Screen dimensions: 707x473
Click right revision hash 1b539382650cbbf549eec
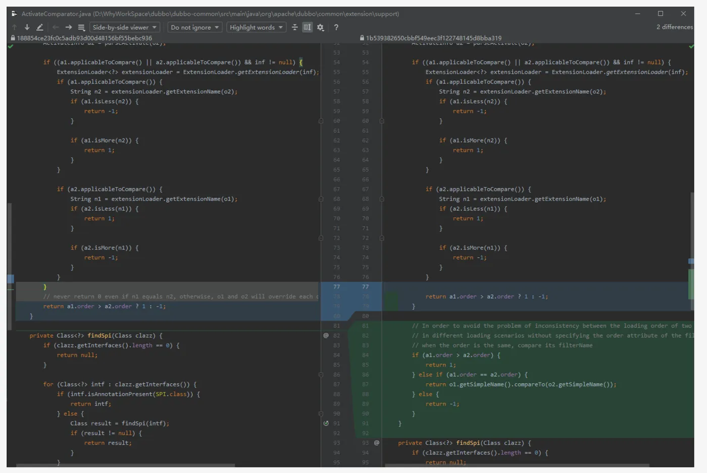(x=434, y=38)
